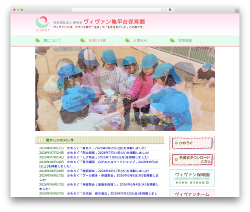Click circle icon in かめろぐ button
This screenshot has width=250, height=212.
(x=176, y=143)
